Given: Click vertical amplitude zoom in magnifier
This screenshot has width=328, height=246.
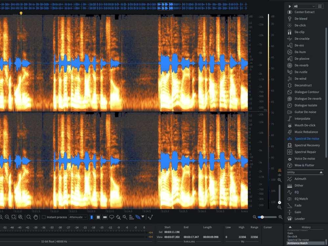Looking at the screenshot, I should tap(279, 180).
